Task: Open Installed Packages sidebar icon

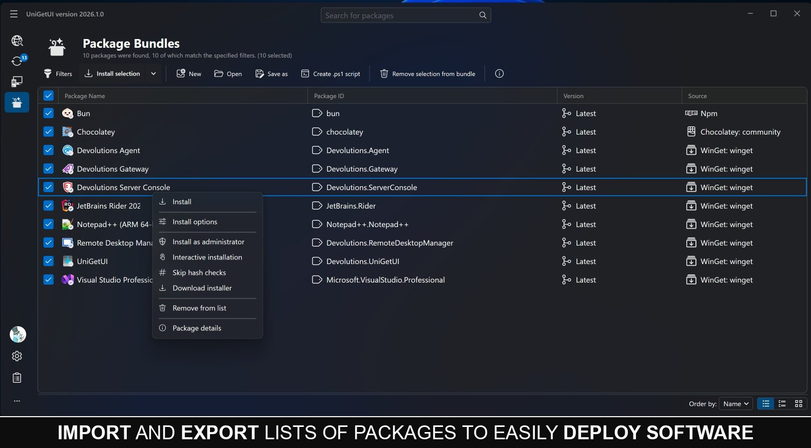Action: [x=17, y=82]
